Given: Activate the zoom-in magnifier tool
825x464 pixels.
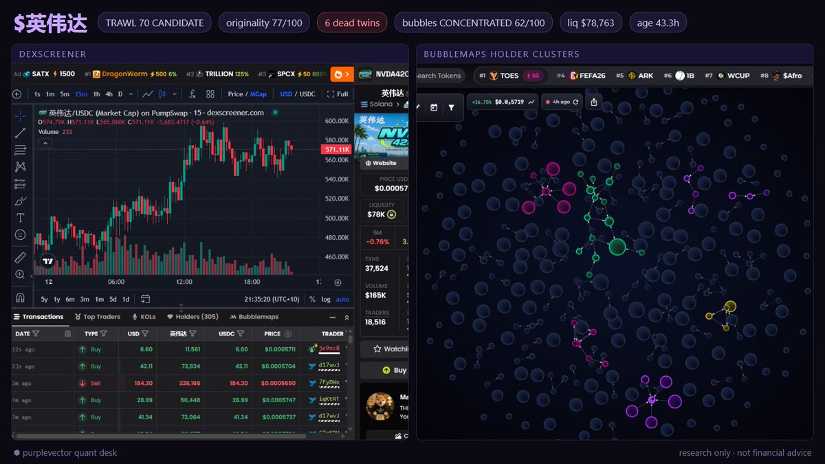Looking at the screenshot, I should (21, 274).
